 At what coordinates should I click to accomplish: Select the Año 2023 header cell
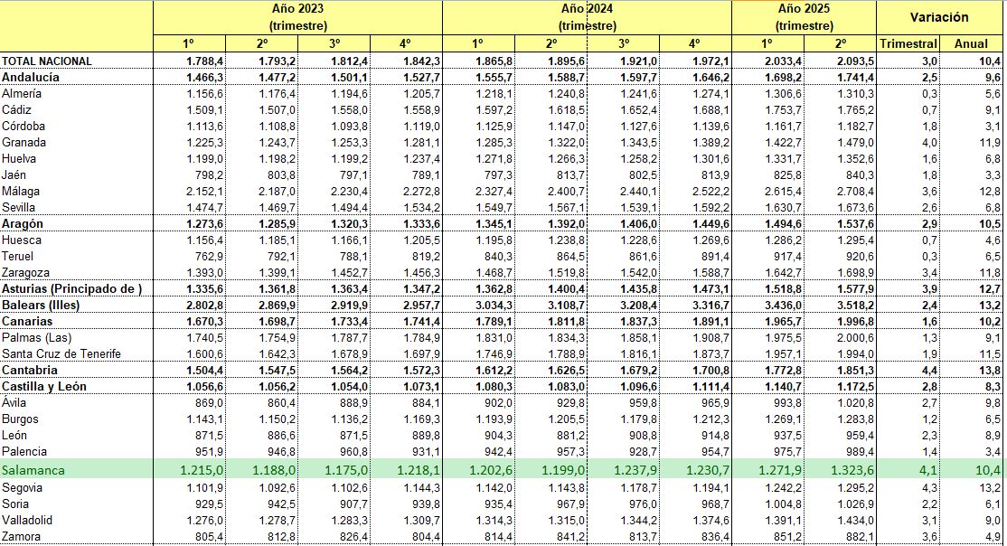pos(297,16)
